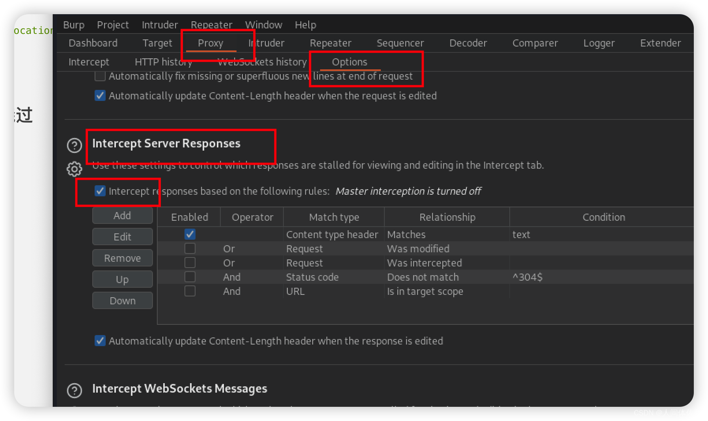
Task: Switch to the Dashboard tab
Action: point(93,43)
